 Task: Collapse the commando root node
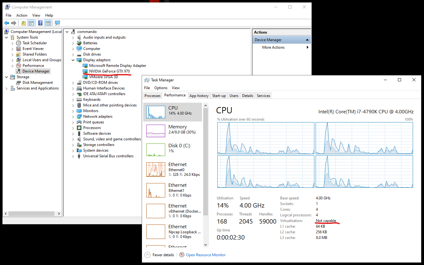pyautogui.click(x=67, y=32)
